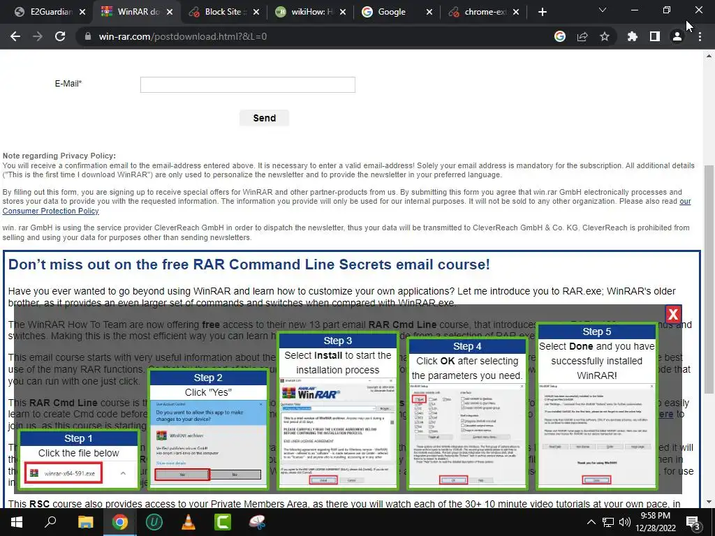Reload the win-rar.com page
Screen dimensions: 715x536
coord(60,36)
